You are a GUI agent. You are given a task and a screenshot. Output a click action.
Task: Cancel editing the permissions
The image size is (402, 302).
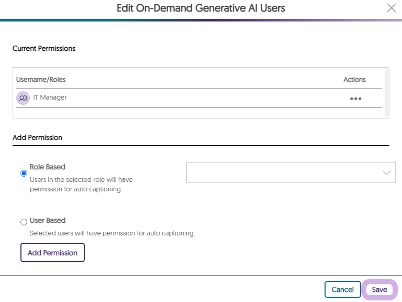(x=342, y=289)
